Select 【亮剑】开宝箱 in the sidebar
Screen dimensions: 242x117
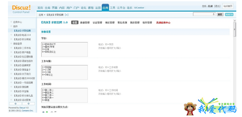21,91
